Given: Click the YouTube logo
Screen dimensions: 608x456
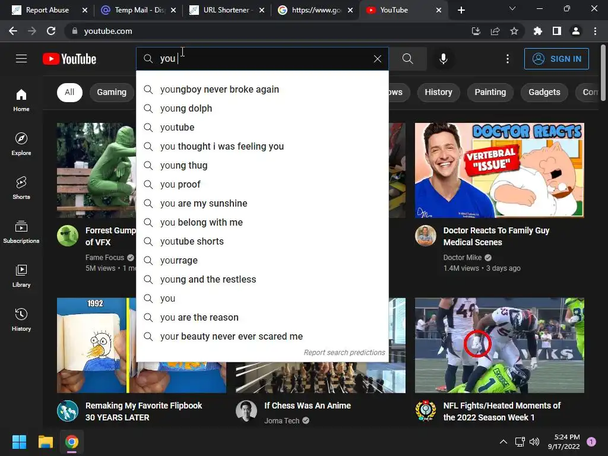Looking at the screenshot, I should click(69, 59).
